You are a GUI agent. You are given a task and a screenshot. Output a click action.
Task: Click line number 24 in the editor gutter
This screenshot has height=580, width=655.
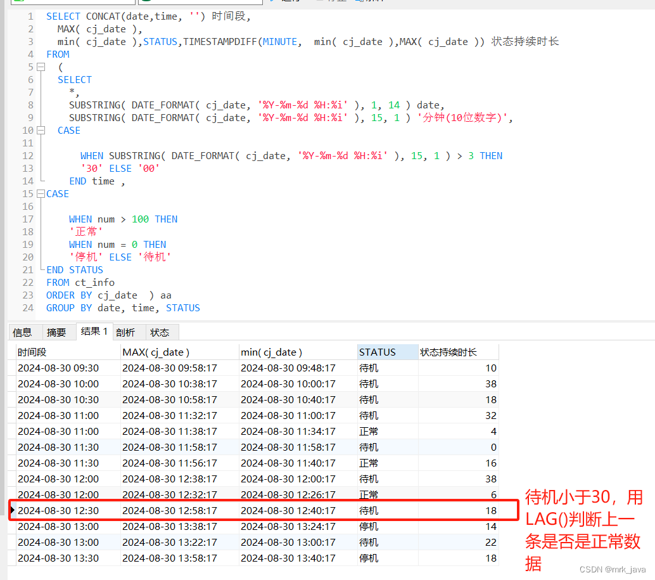pyautogui.click(x=27, y=308)
